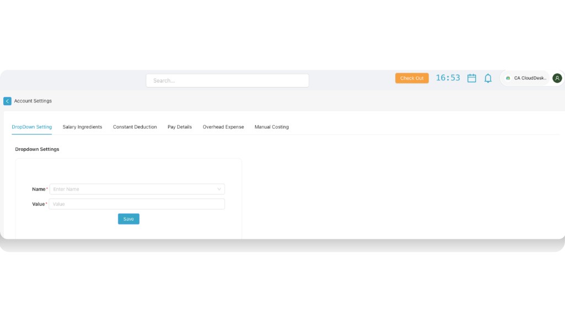Open the Manual Costing tab
This screenshot has height=322, width=565.
pyautogui.click(x=271, y=127)
